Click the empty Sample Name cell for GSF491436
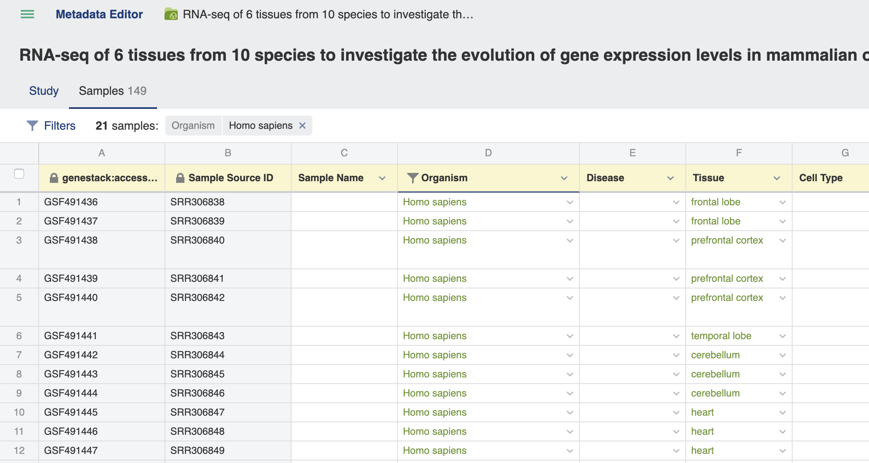Image resolution: width=869 pixels, height=463 pixels. (x=344, y=202)
